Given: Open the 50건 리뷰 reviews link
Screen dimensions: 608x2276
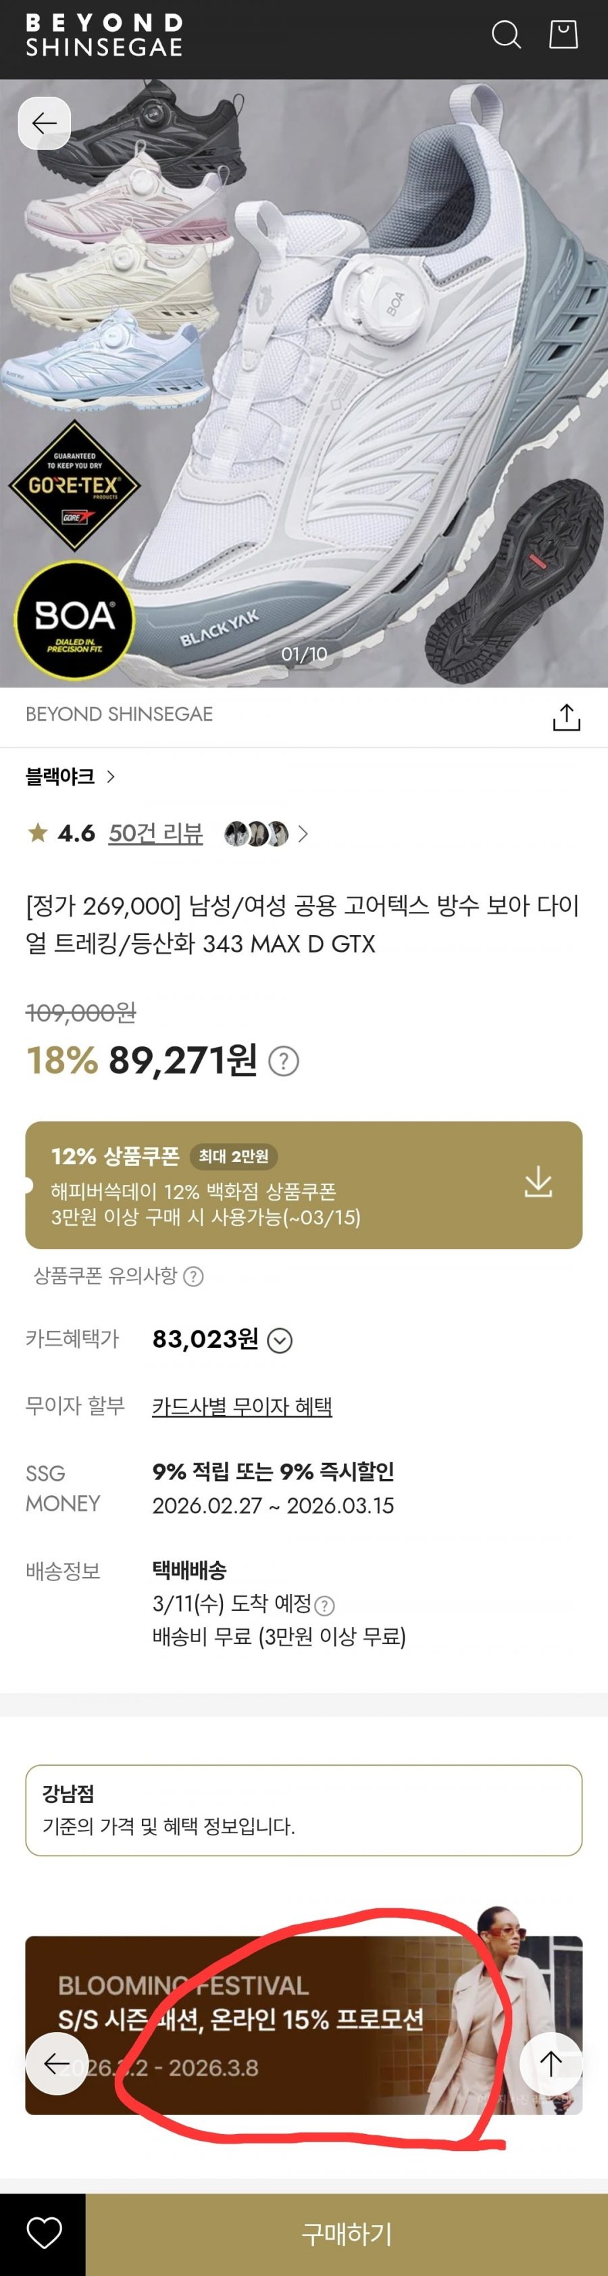Looking at the screenshot, I should [155, 833].
